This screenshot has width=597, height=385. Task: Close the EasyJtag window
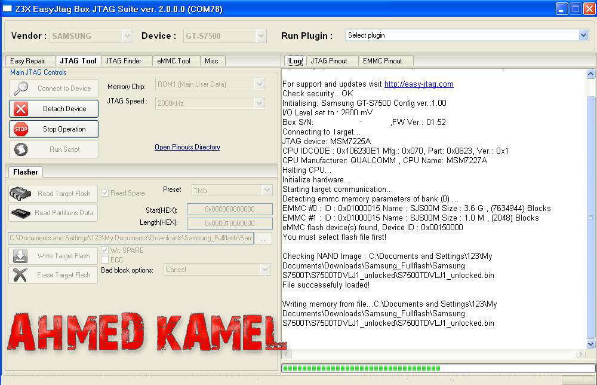coord(589,8)
